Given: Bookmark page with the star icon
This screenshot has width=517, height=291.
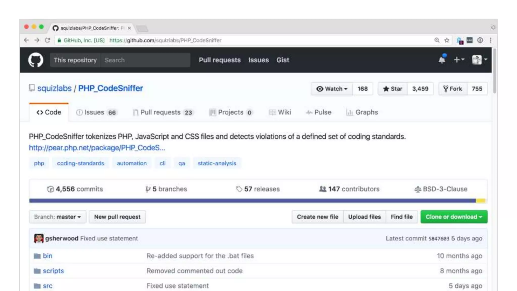Looking at the screenshot, I should (447, 40).
